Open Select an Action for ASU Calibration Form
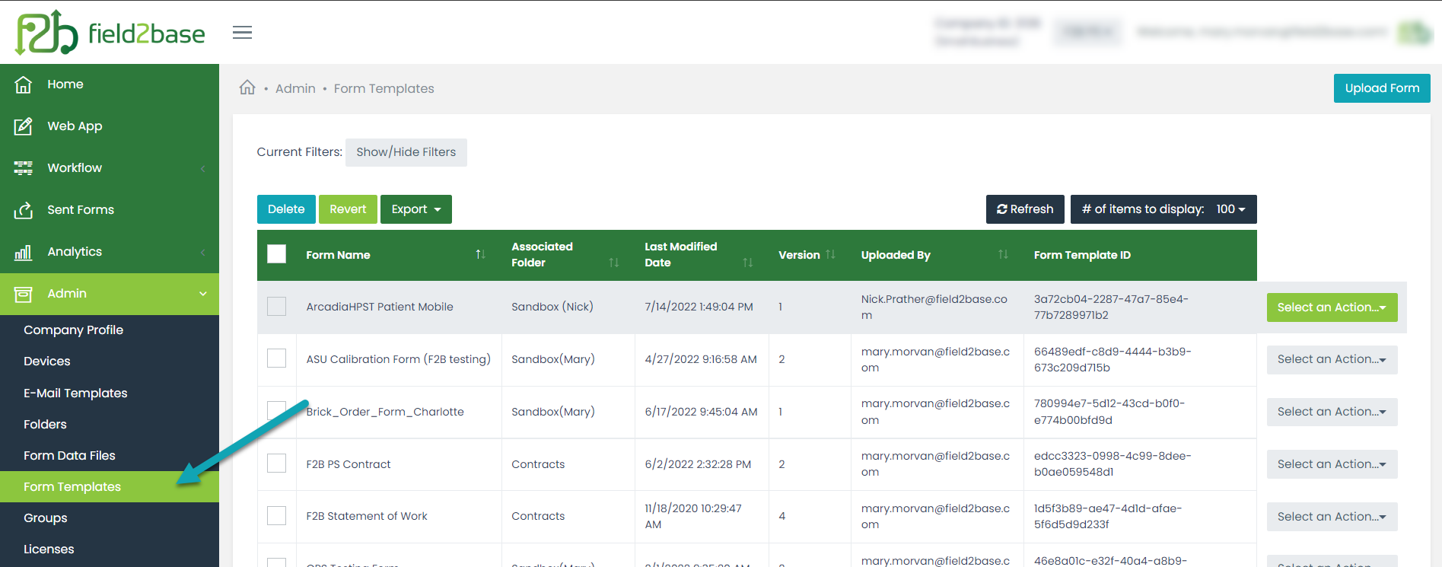 coord(1332,359)
